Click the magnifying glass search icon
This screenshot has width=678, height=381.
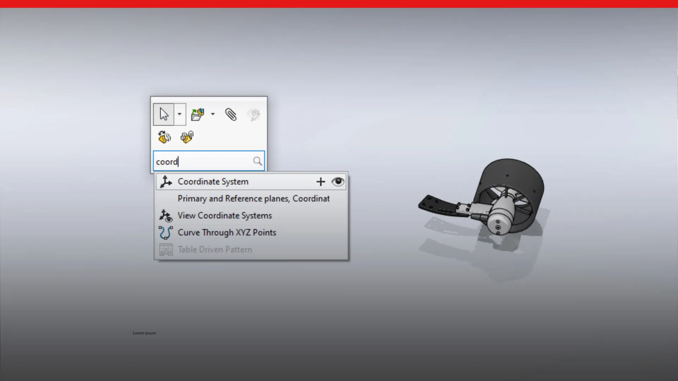(257, 161)
